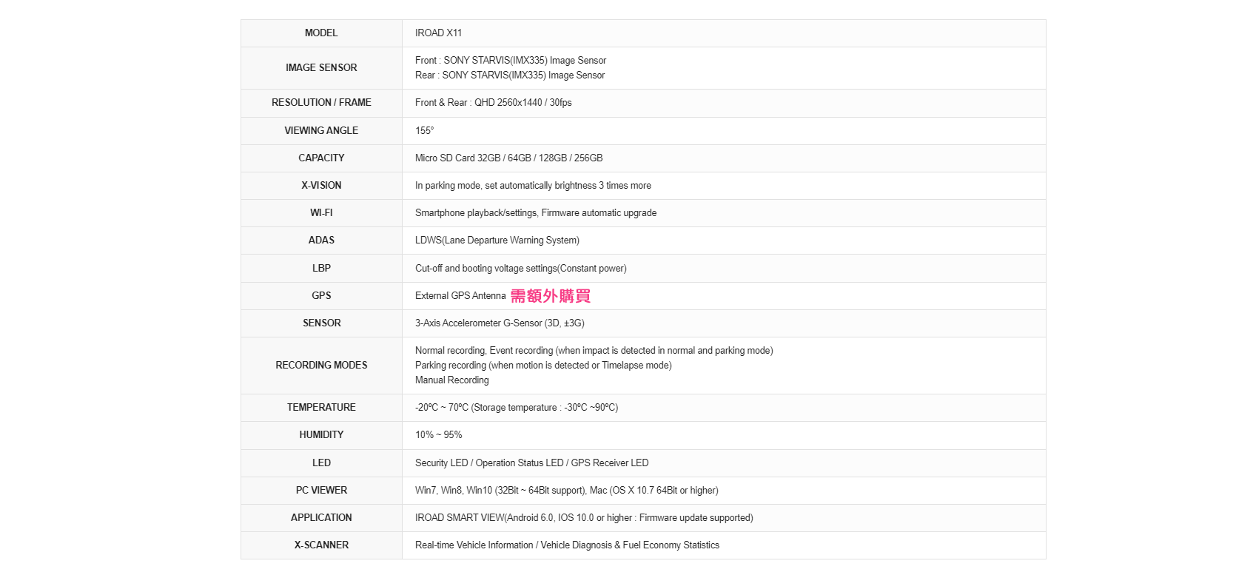The image size is (1236, 575).
Task: Select the IMAGE SENSOR label cell
Action: pos(321,68)
